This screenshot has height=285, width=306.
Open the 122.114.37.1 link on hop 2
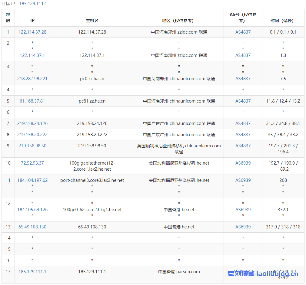[32, 55]
